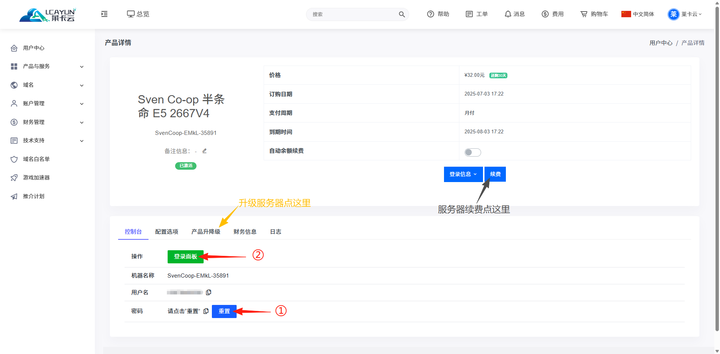Click the 2025-08-03 17:22 expiry time
Screen dimensions: 720x354
coord(484,131)
